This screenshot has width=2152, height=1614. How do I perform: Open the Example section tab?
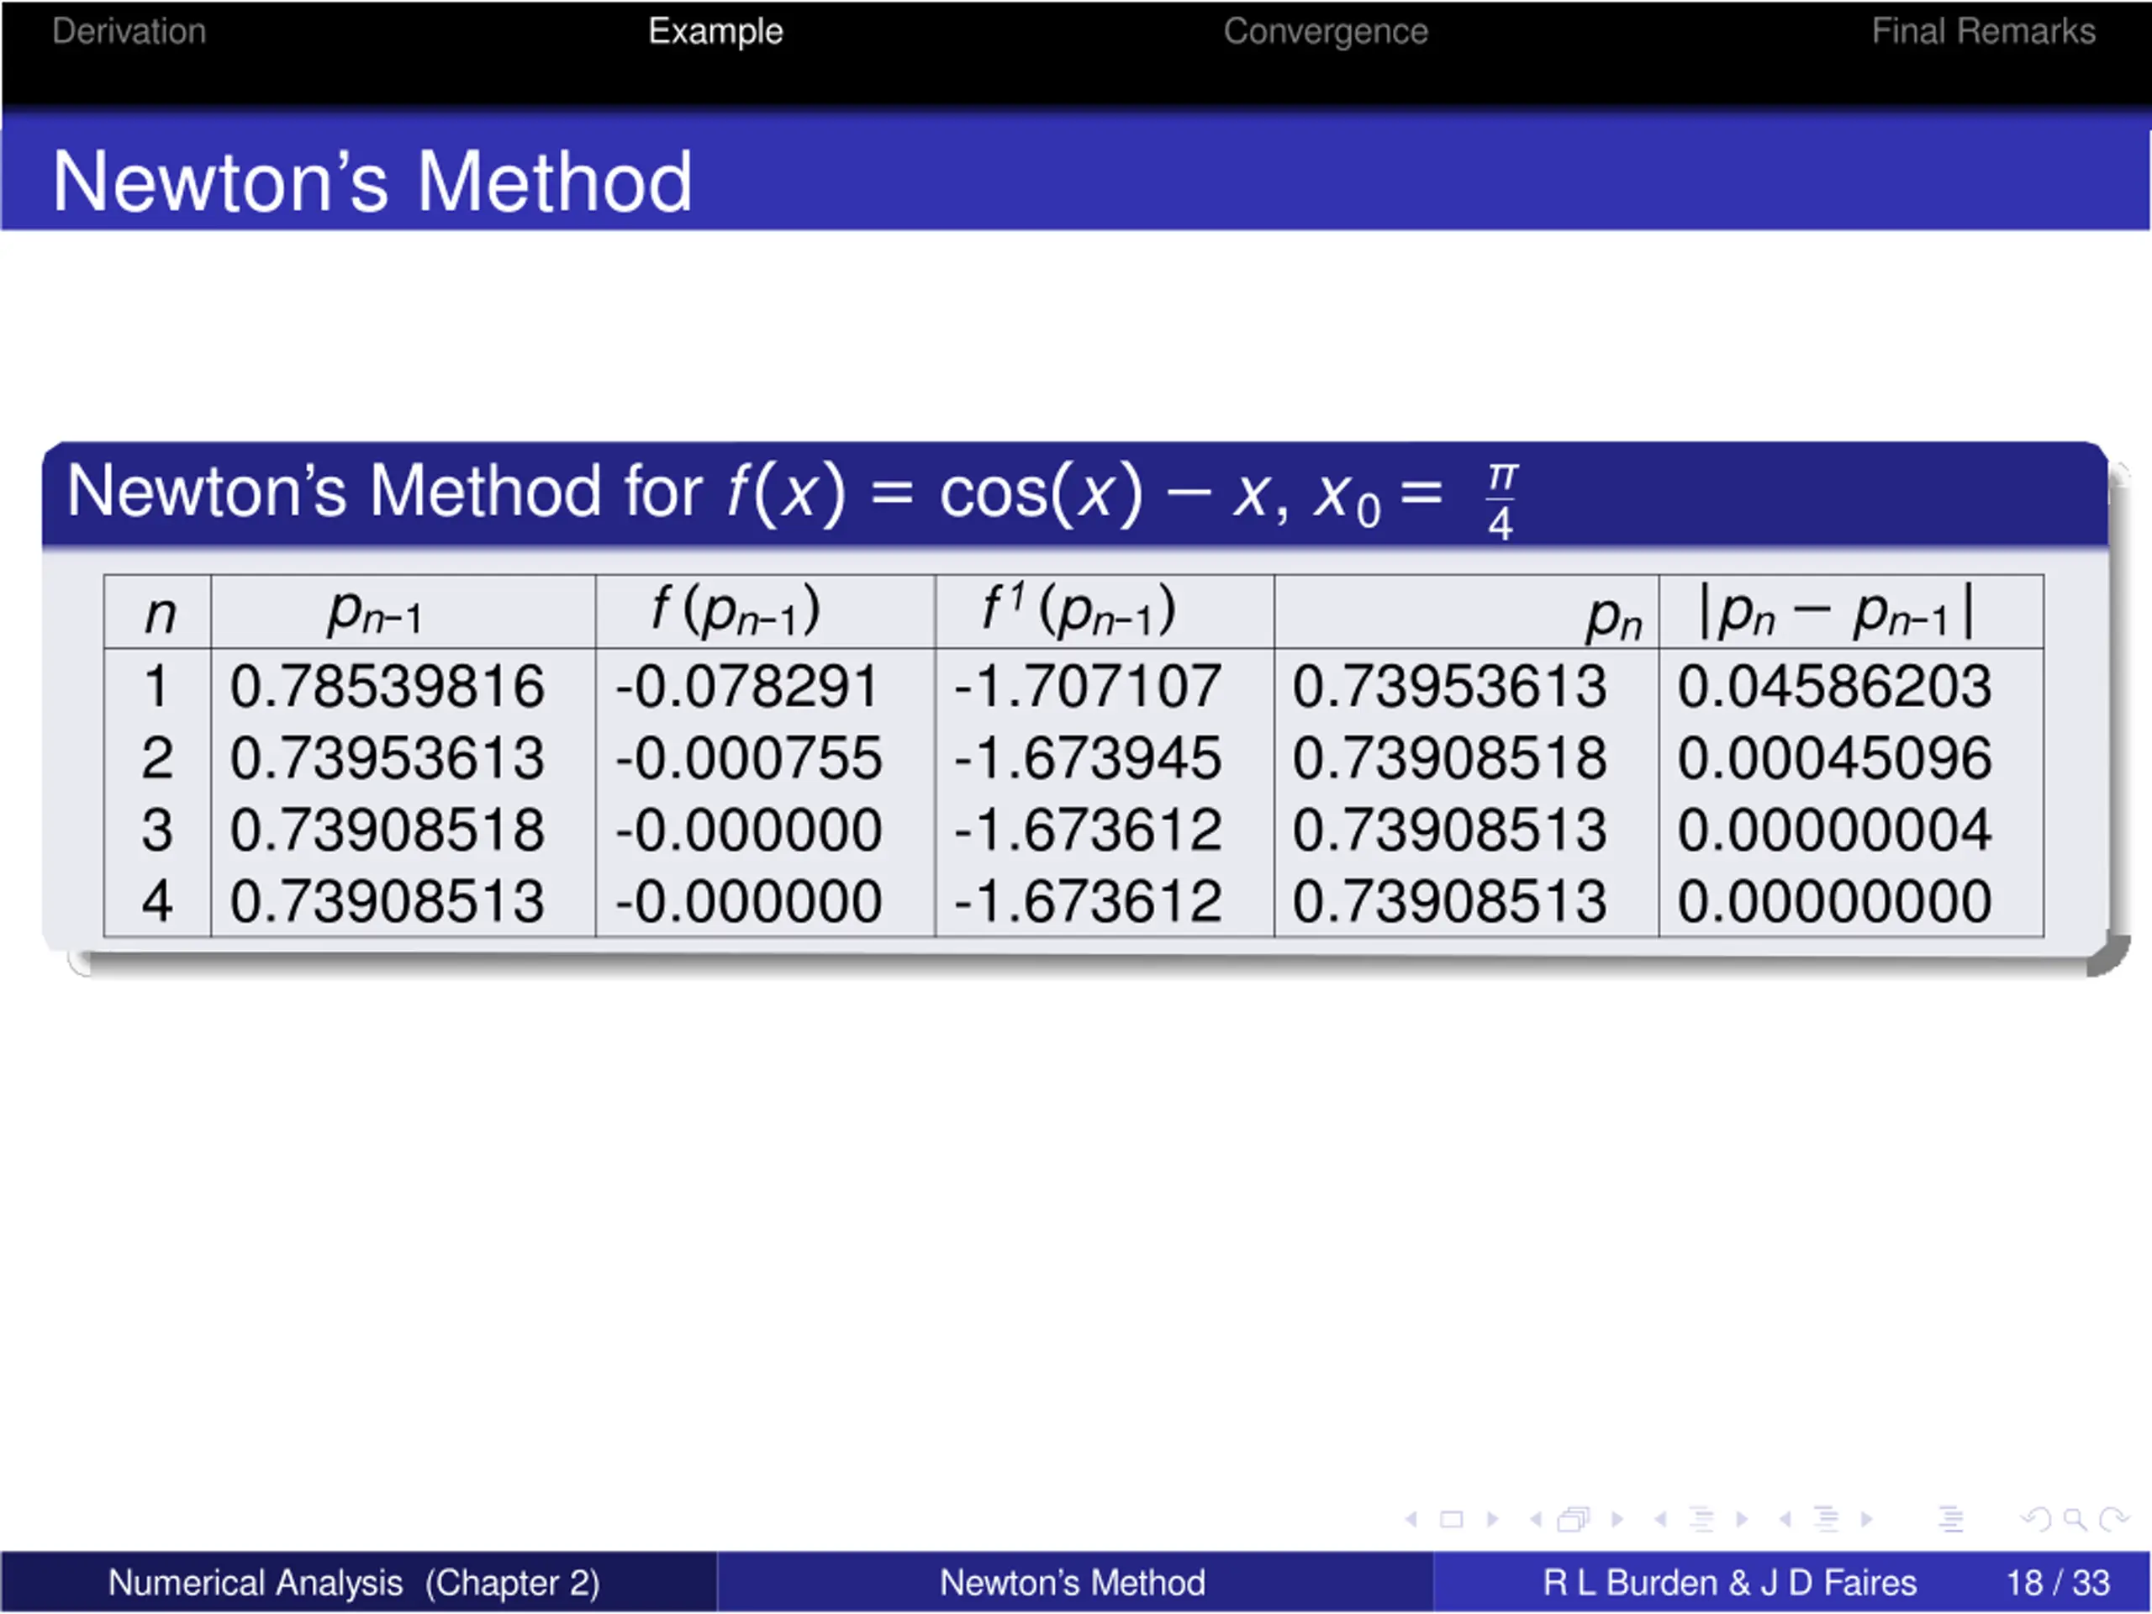tap(715, 32)
